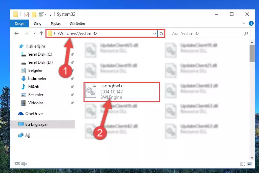Image resolution: width=259 pixels, height=173 pixels.
Task: Select the asengbwl.dll file
Action: pyautogui.click(x=122, y=92)
